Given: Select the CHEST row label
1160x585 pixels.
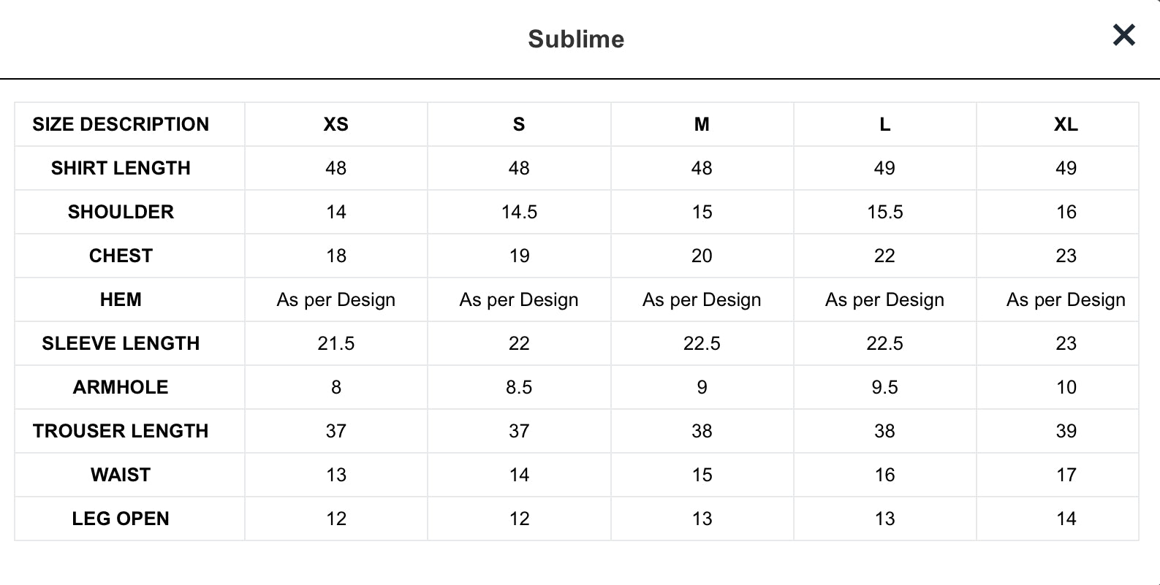Looking at the screenshot, I should tap(121, 256).
